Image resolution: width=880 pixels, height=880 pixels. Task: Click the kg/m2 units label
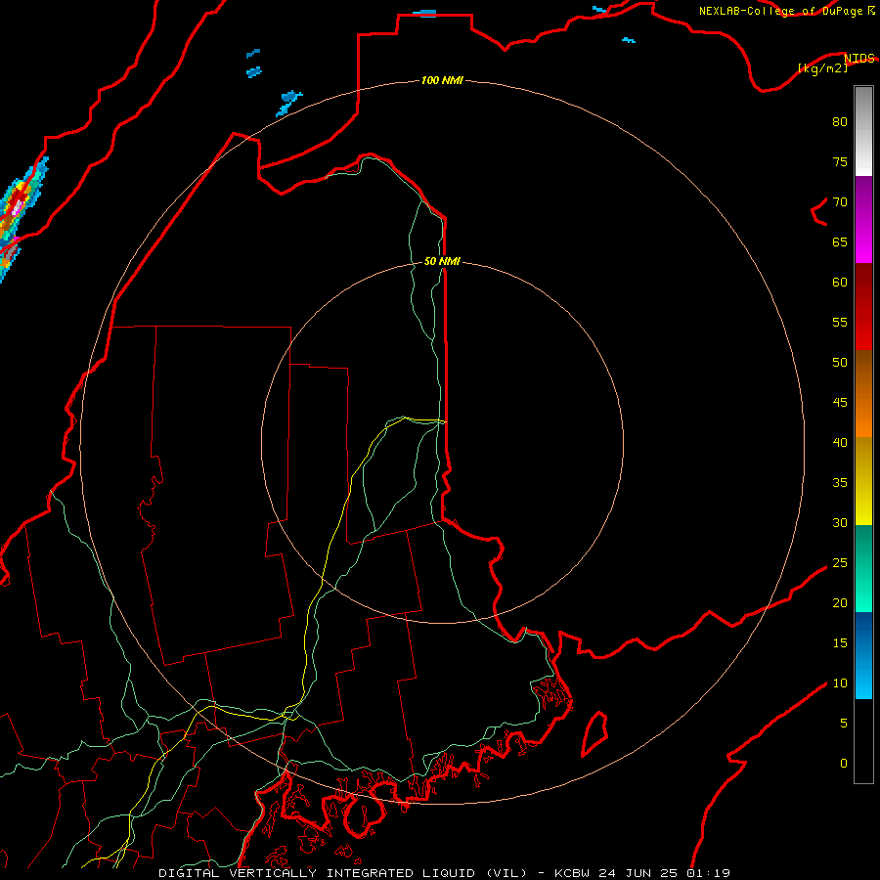coord(822,67)
